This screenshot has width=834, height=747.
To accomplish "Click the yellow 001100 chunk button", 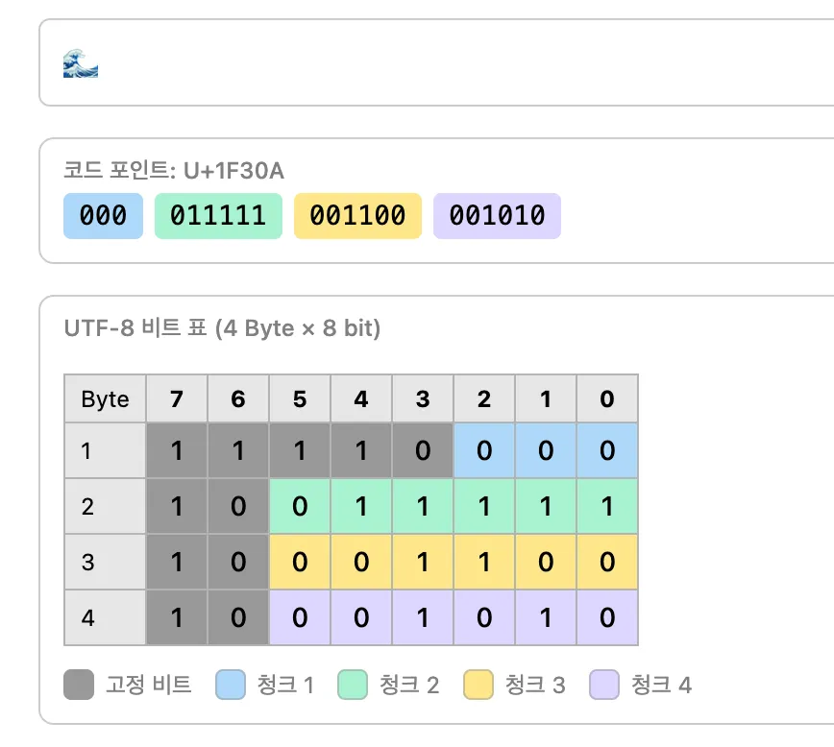I will tap(357, 216).
